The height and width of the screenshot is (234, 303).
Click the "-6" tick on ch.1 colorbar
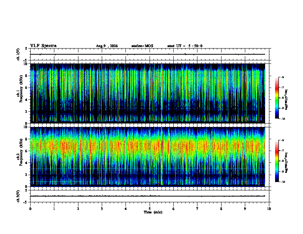[x=282, y=77]
